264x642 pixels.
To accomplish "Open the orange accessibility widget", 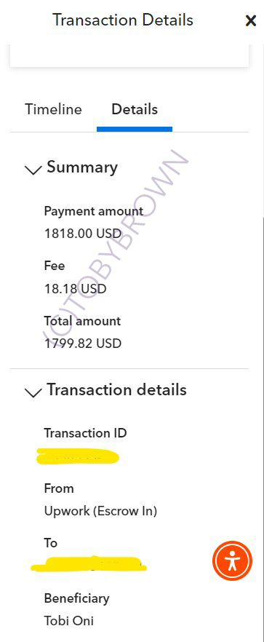I will 232,561.
